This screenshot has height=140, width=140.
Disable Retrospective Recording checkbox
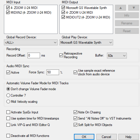pyautogui.click(x=61, y=55)
